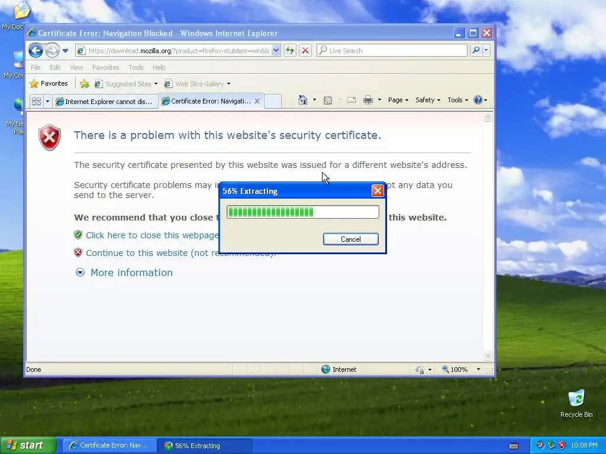Close the Certificate Error tab
The height and width of the screenshot is (454, 606).
(x=257, y=101)
